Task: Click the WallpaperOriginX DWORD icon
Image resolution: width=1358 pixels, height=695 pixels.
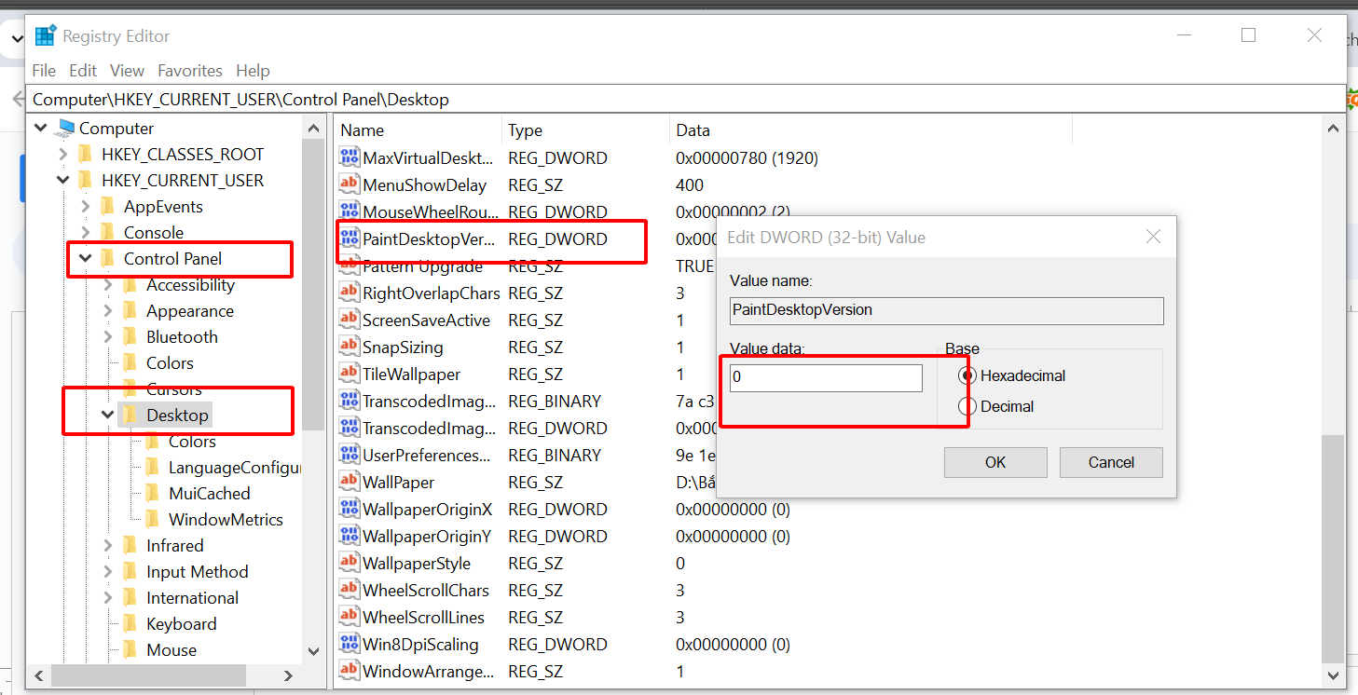Action: pyautogui.click(x=349, y=509)
